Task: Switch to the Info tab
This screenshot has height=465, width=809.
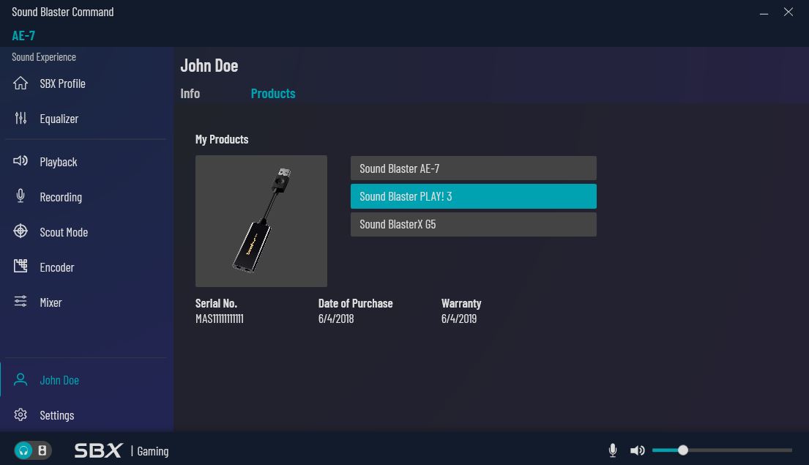Action: pos(190,94)
